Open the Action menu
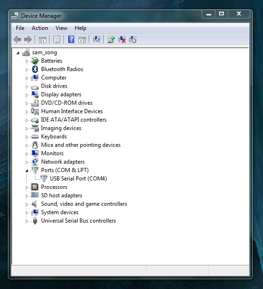 click(40, 28)
